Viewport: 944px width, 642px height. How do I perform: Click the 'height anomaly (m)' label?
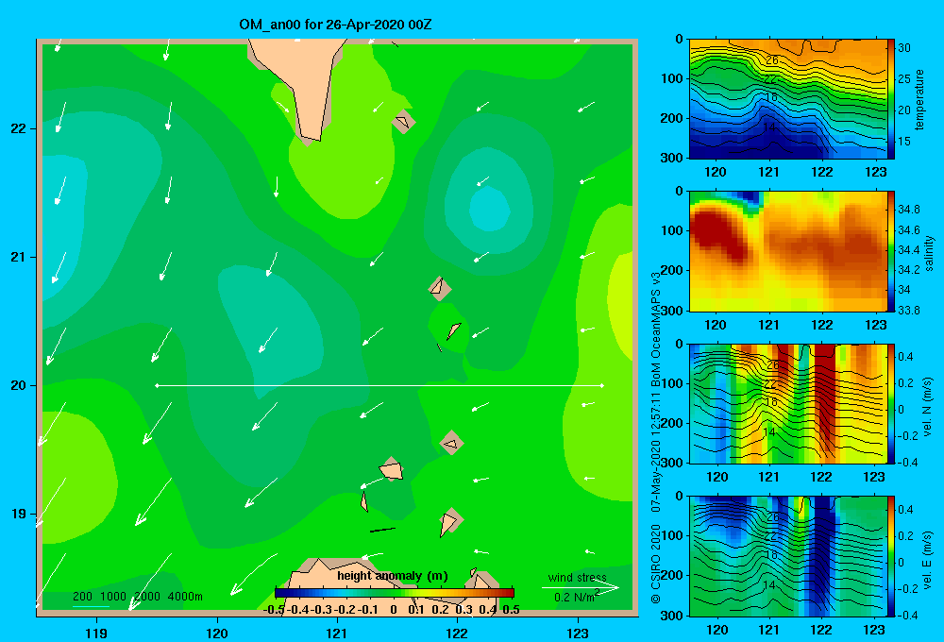point(393,576)
